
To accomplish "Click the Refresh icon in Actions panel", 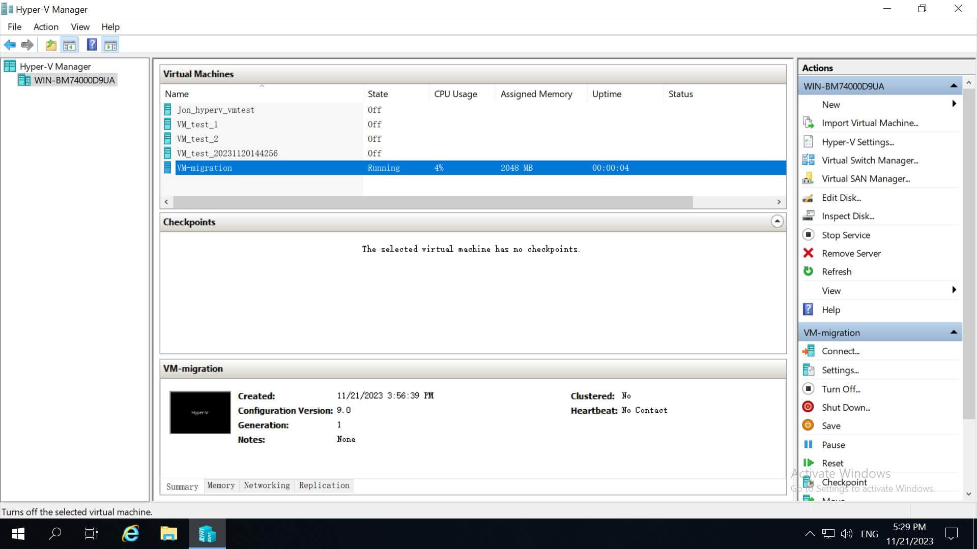I will click(x=809, y=271).
